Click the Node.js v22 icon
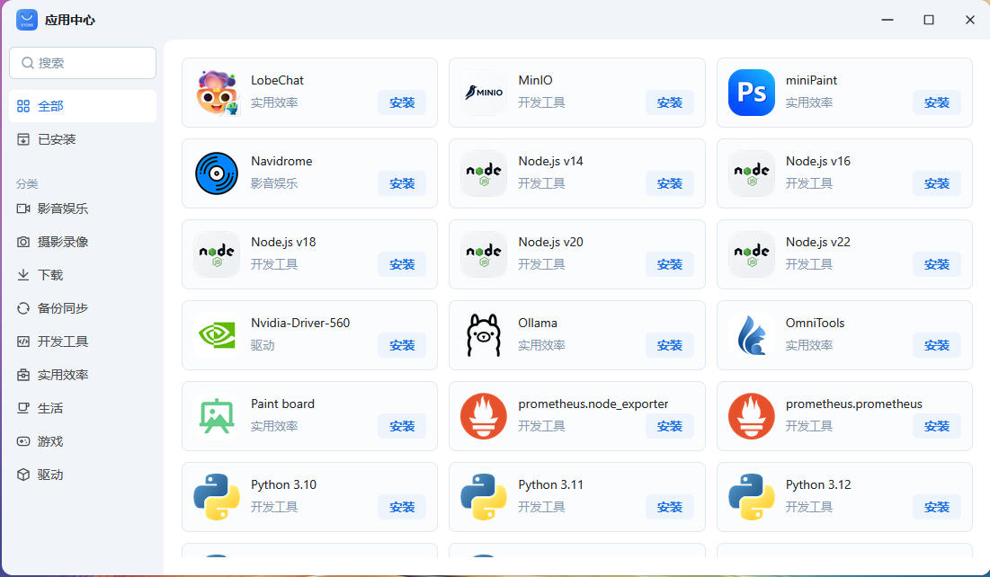 pyautogui.click(x=752, y=253)
